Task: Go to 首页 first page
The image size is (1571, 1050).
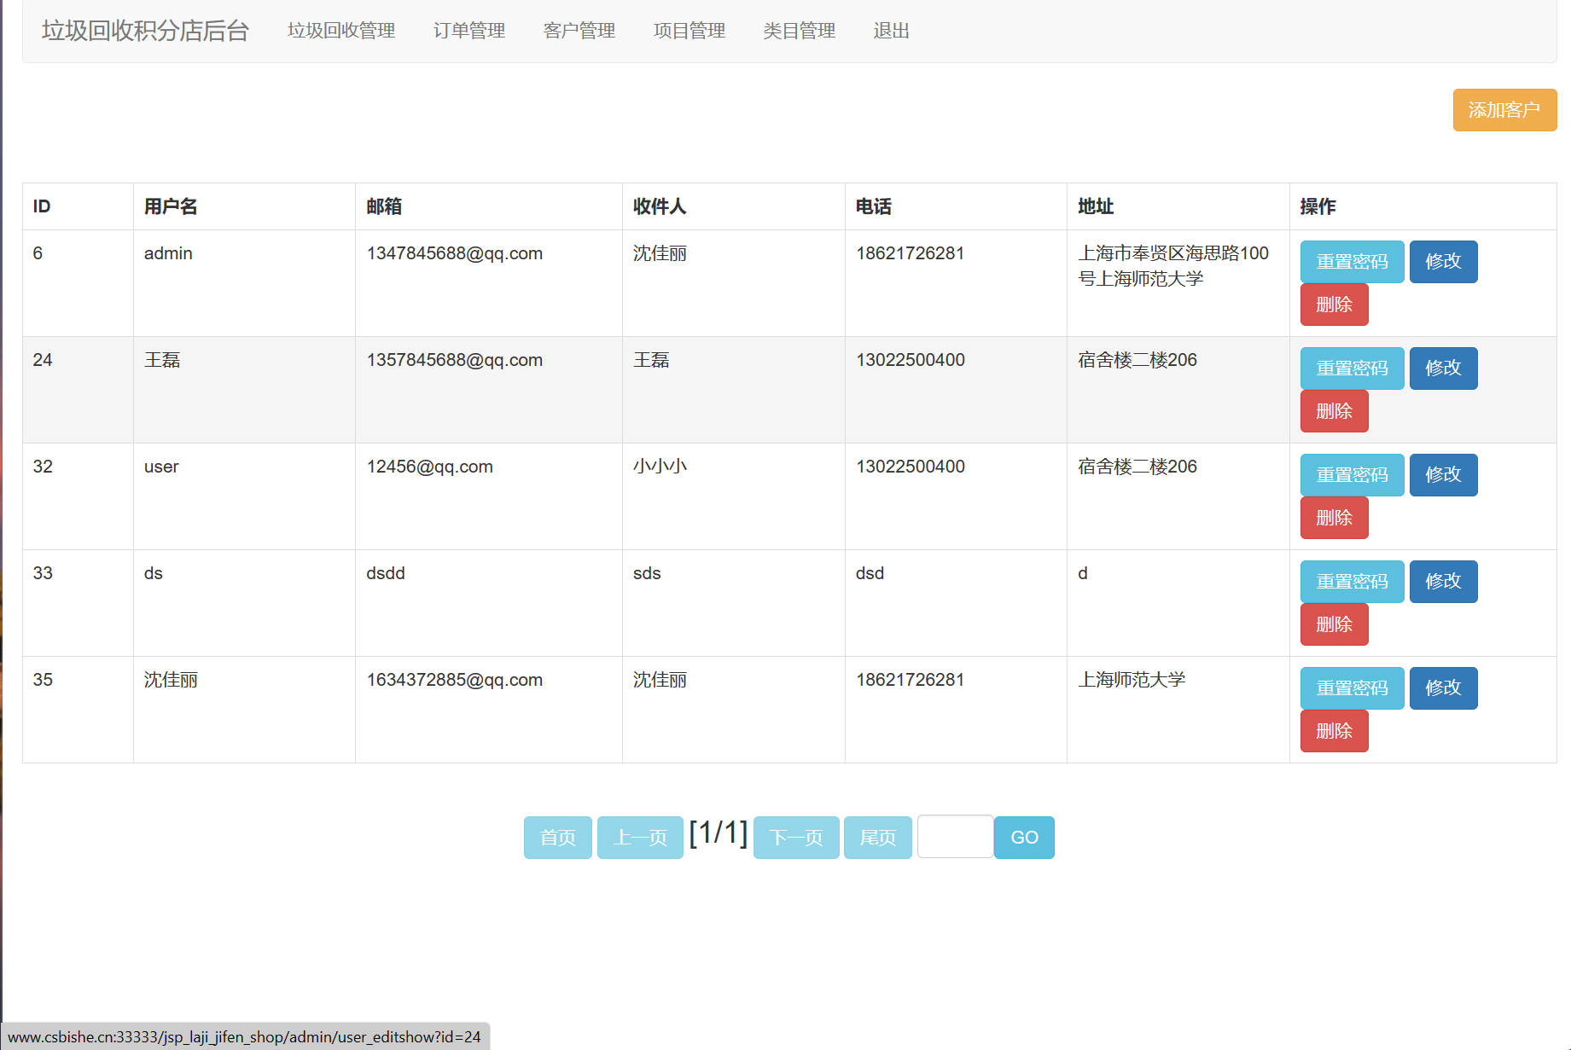Action: pyautogui.click(x=557, y=838)
